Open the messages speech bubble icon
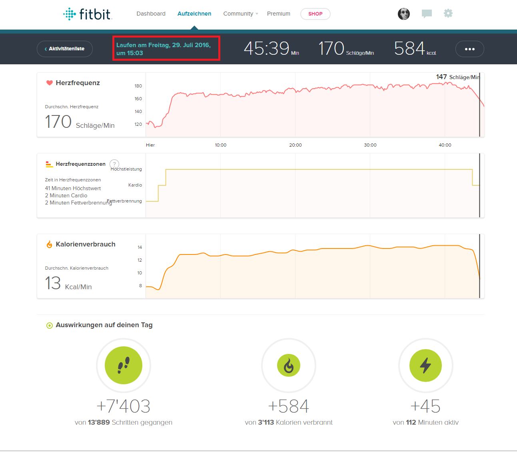This screenshot has width=517, height=453. tap(427, 14)
